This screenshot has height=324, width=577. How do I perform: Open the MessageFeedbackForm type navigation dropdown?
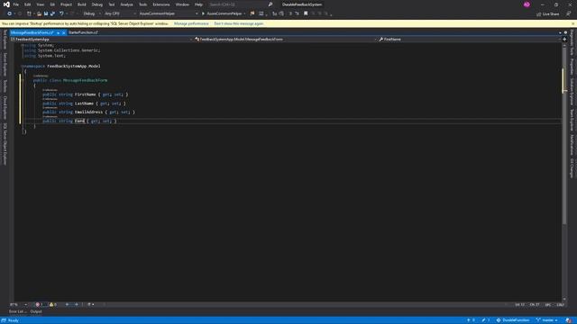coord(286,40)
